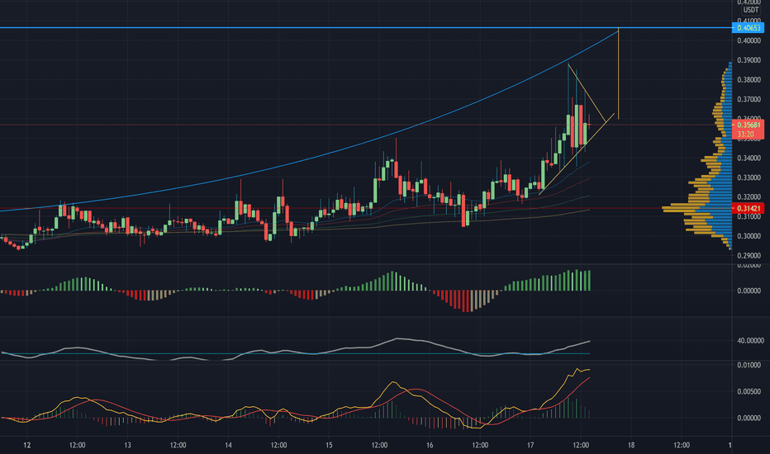Screen dimensions: 770x454
Task: Click date label 17 on time axis
Action: pos(530,445)
